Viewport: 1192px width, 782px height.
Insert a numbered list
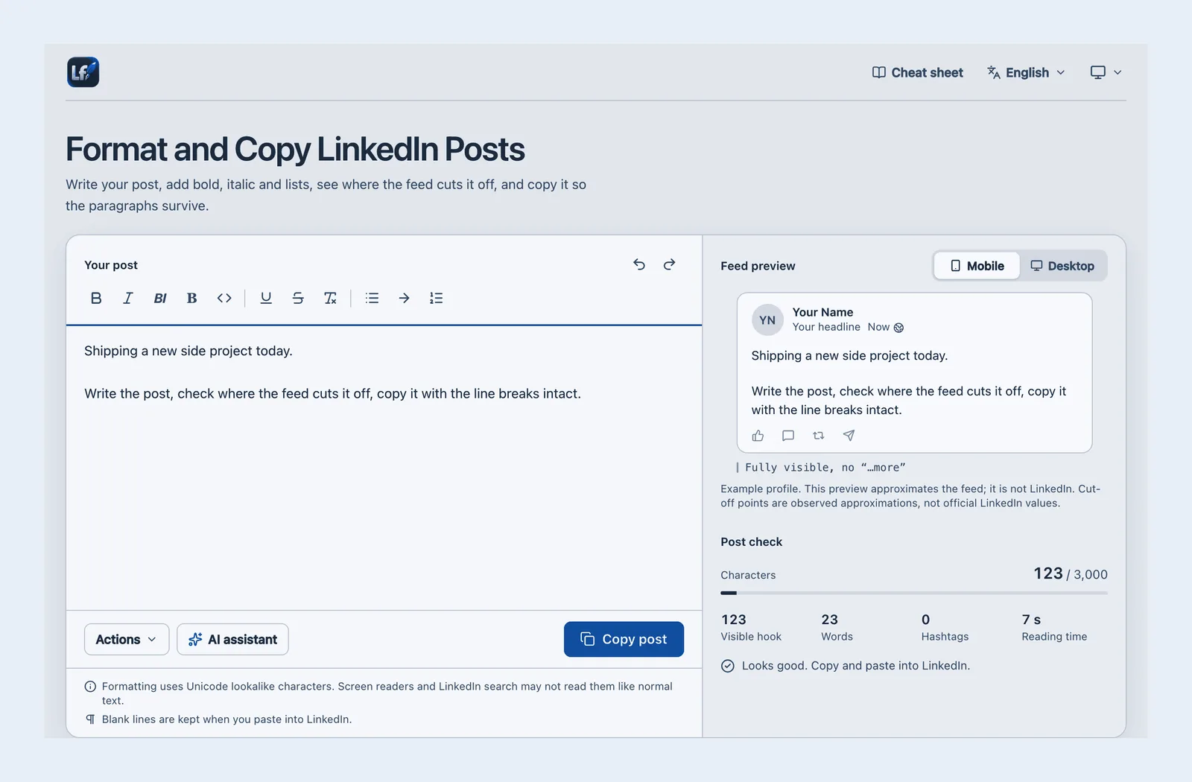tap(436, 298)
